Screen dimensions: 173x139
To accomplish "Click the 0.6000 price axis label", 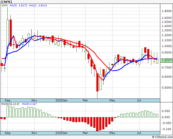I will point(167,77).
